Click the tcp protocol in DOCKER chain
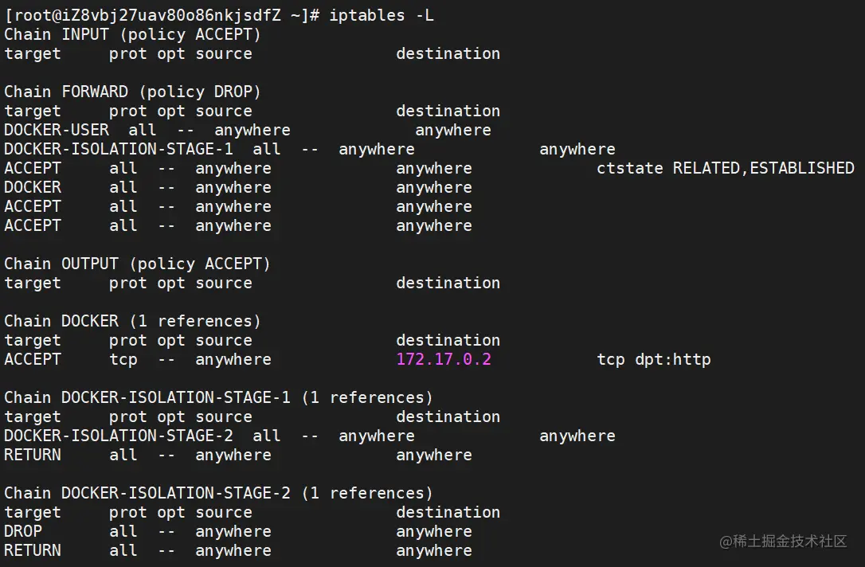The width and height of the screenshot is (865, 567). point(123,359)
